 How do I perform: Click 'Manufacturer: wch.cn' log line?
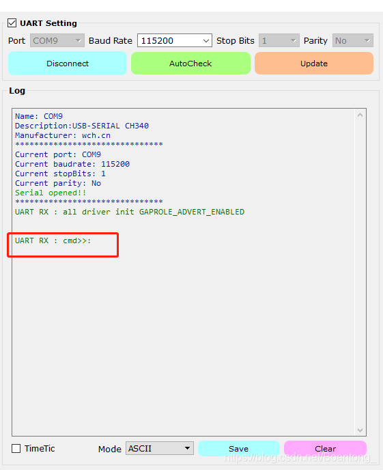(x=63, y=135)
